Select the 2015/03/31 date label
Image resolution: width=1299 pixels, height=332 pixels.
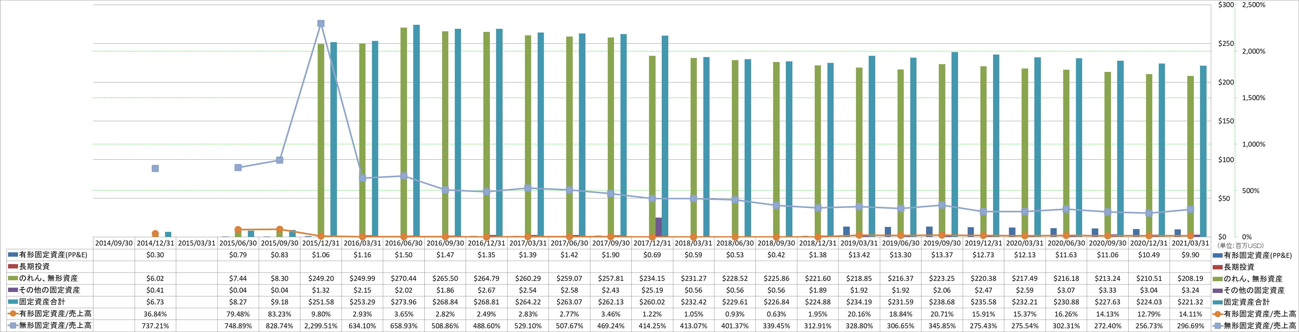click(197, 243)
